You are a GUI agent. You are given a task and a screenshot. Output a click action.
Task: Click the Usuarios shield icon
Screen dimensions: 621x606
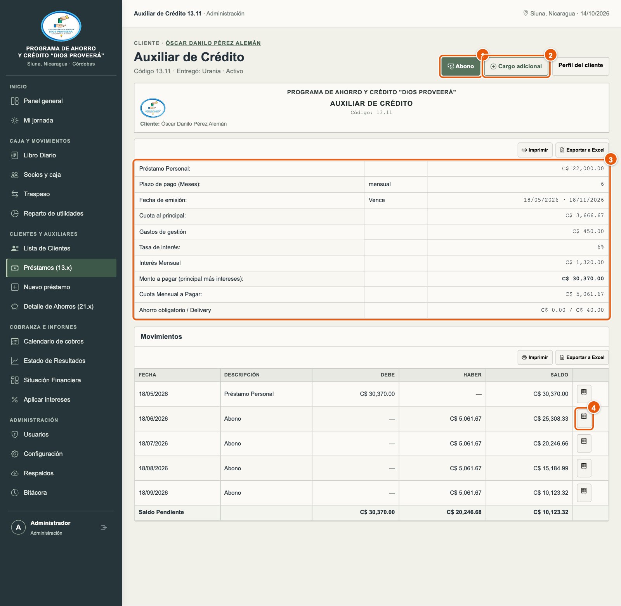[x=15, y=435]
